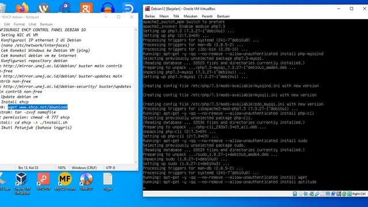Open Mesin menu in VirtualBox

point(164,16)
